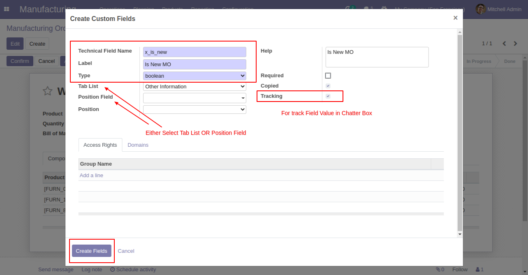The width and height of the screenshot is (528, 275).
Task: Click the Label input field
Action: pyautogui.click(x=195, y=65)
